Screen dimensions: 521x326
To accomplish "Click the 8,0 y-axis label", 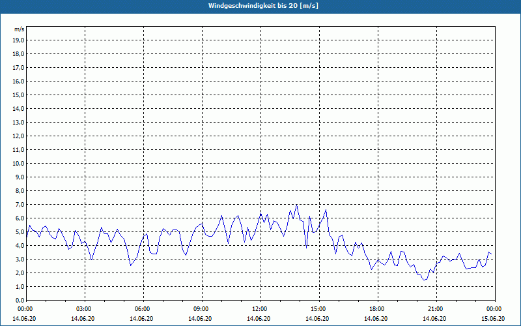I will (20, 190).
